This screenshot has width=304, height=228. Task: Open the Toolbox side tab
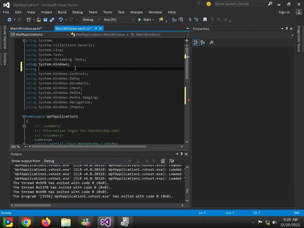pos(5,59)
